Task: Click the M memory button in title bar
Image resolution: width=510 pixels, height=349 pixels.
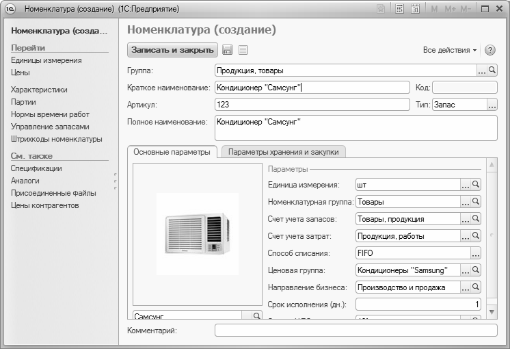Action: pyautogui.click(x=434, y=9)
